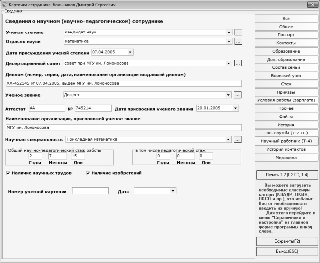Click the ellipsis button next to Ученая степень
The height and width of the screenshot is (263, 320).
coord(238,32)
